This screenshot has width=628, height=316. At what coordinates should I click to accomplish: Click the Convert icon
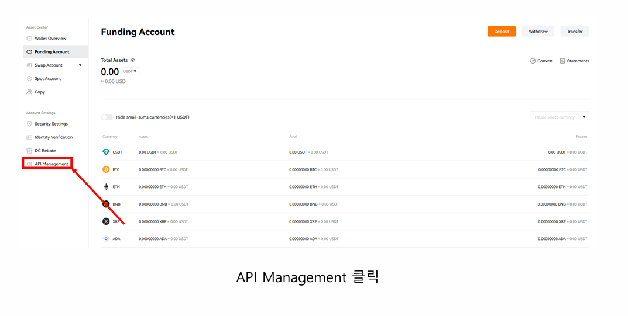(533, 61)
